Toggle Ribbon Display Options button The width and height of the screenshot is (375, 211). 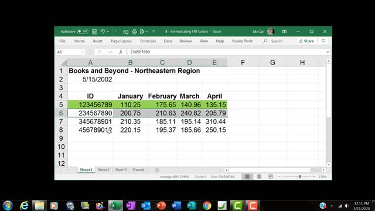click(x=284, y=32)
